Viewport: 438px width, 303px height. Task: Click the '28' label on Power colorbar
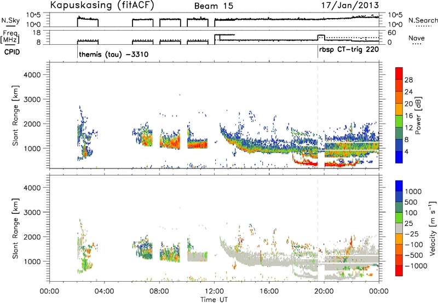[408, 80]
